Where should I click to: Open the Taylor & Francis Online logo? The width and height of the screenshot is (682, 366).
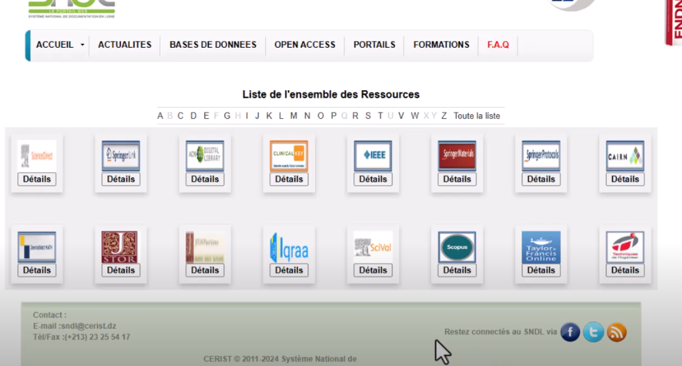[541, 247]
